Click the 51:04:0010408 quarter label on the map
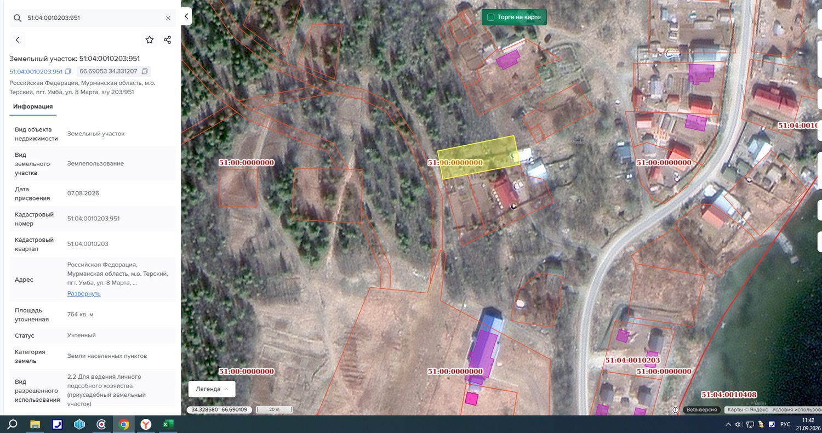 729,395
